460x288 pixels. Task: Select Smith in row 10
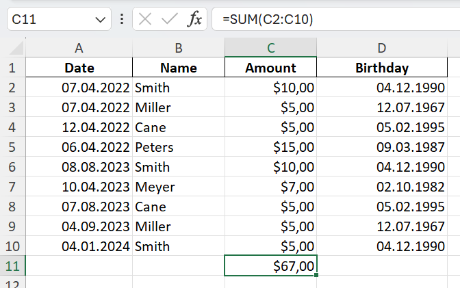[179, 246]
